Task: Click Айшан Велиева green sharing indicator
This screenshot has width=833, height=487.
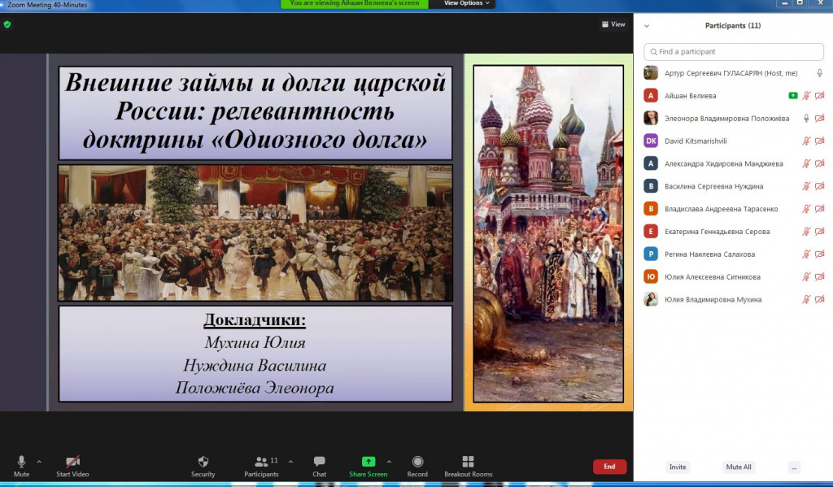Action: coord(793,96)
